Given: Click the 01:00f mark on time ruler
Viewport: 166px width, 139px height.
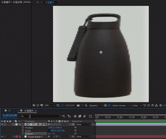Looking at the screenshot, I should (120, 117).
